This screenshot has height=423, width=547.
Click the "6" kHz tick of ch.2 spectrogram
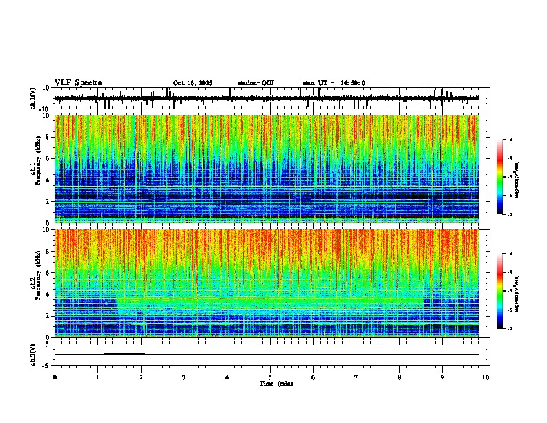48,273
